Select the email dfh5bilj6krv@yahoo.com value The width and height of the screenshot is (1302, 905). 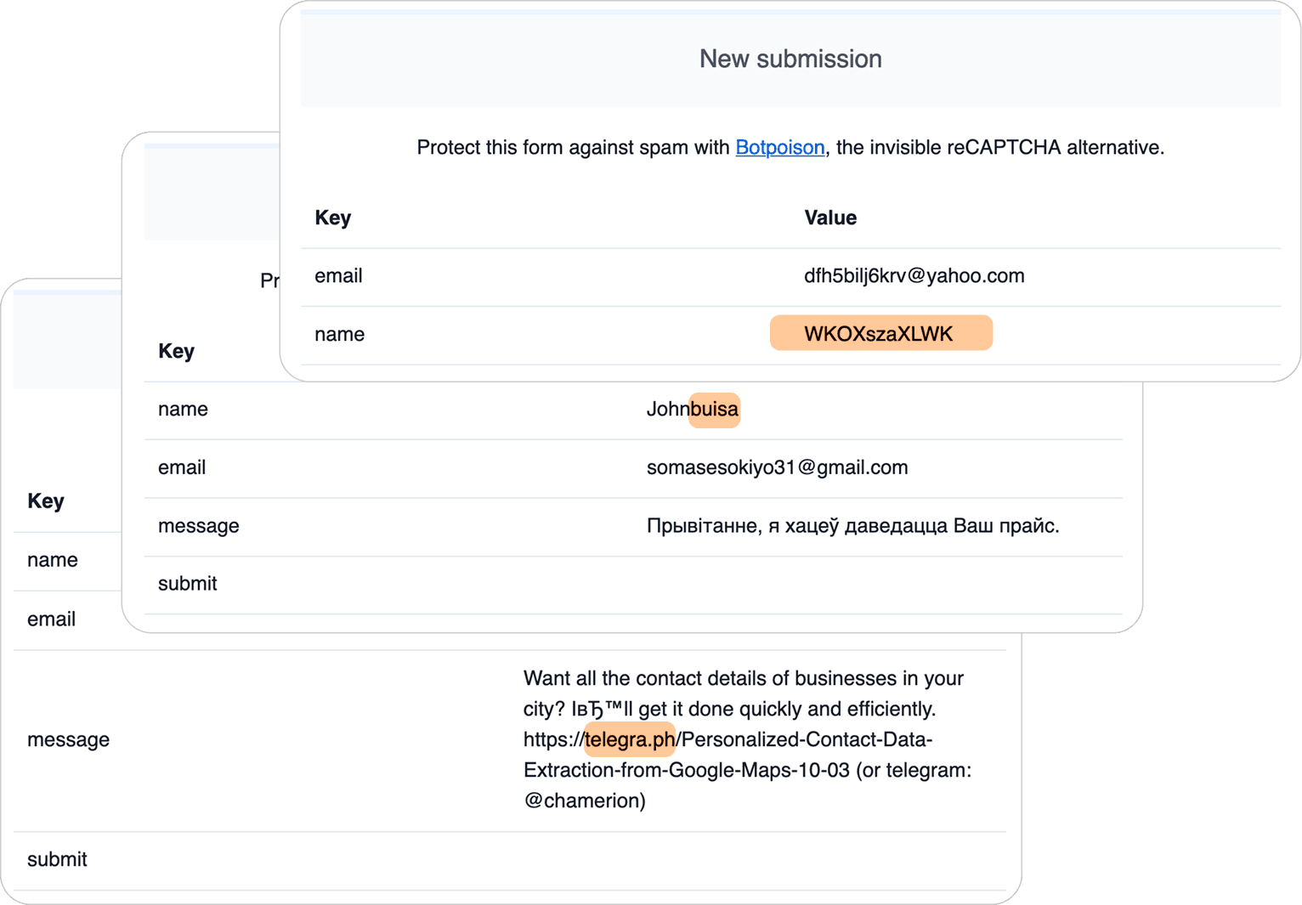point(914,275)
